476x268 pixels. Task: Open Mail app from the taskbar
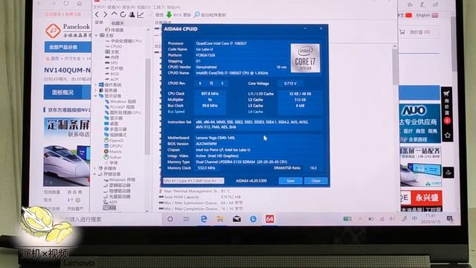tap(237, 219)
